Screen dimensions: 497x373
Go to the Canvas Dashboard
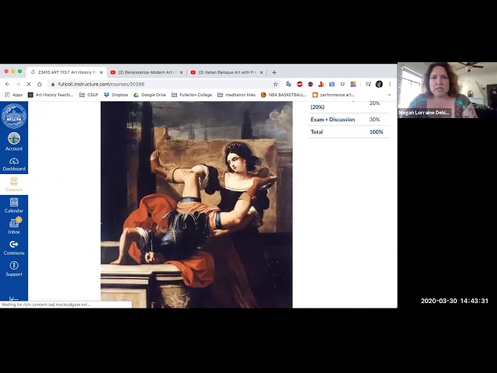pyautogui.click(x=14, y=164)
